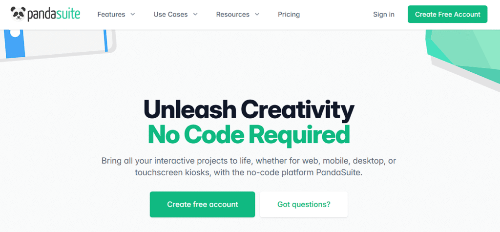Click the panda face logo icon

[x=19, y=14]
